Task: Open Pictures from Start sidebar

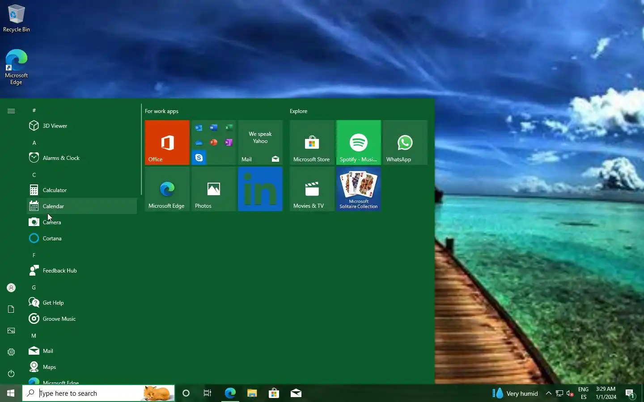Action: [11, 331]
